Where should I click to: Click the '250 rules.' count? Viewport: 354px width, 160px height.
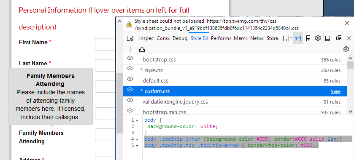[x=331, y=71]
